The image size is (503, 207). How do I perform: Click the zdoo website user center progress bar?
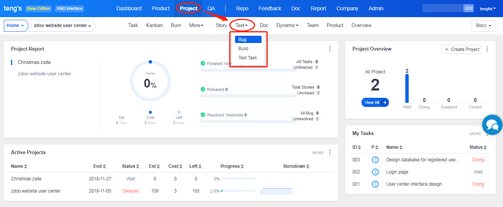(238, 191)
